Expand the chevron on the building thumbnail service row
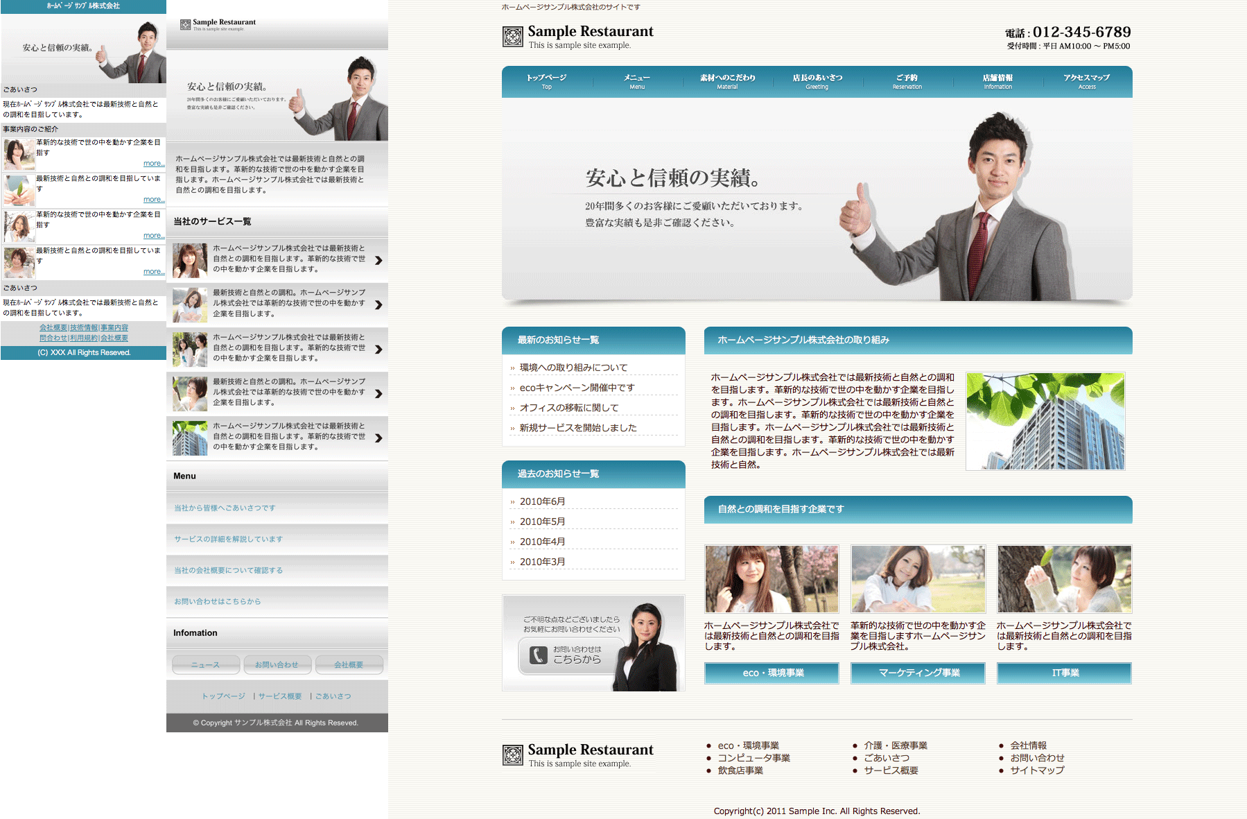The width and height of the screenshot is (1247, 819). [378, 438]
